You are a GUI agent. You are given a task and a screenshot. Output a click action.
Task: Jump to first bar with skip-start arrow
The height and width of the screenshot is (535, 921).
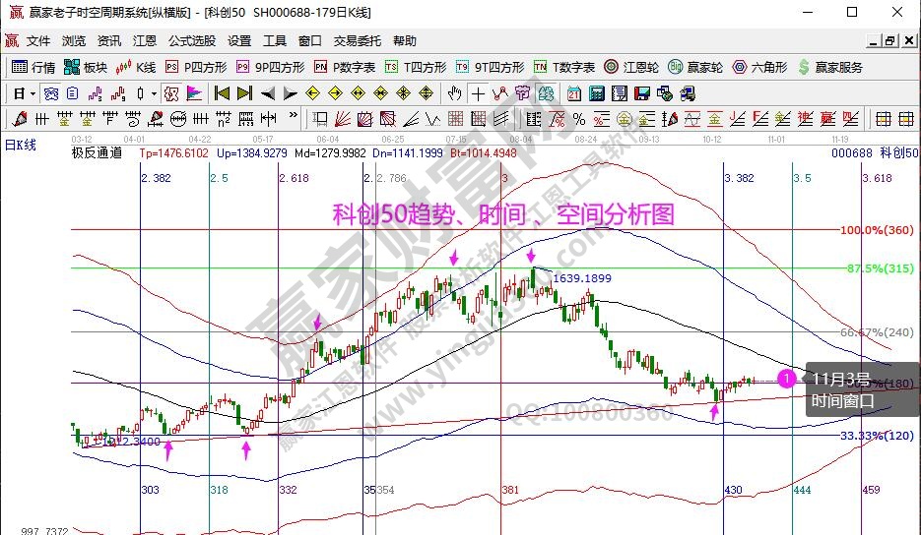coord(222,93)
